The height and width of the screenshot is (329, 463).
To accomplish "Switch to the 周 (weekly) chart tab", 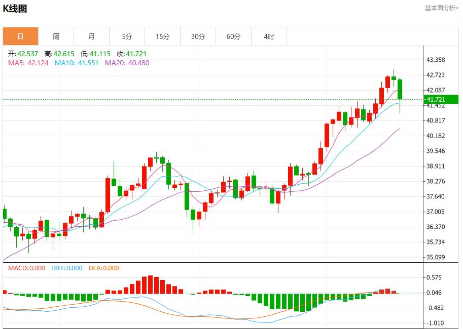I will coord(56,36).
